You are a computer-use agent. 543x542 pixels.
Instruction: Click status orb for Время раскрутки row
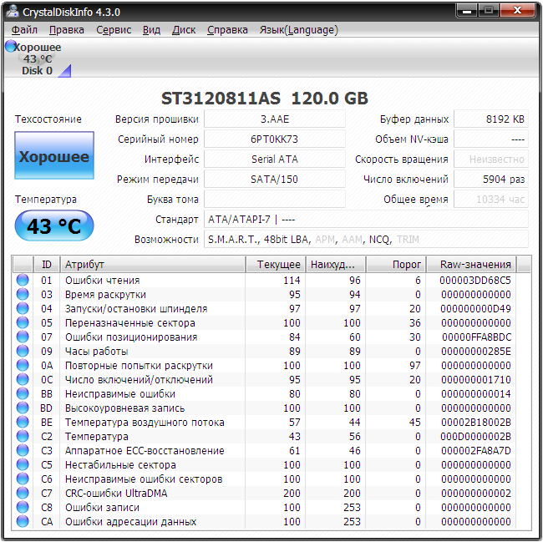pyautogui.click(x=23, y=294)
